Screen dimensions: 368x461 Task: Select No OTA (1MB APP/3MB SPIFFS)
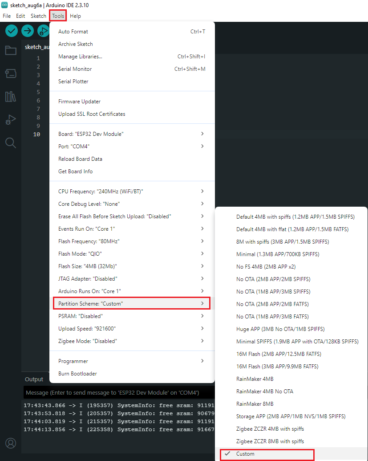291,291
